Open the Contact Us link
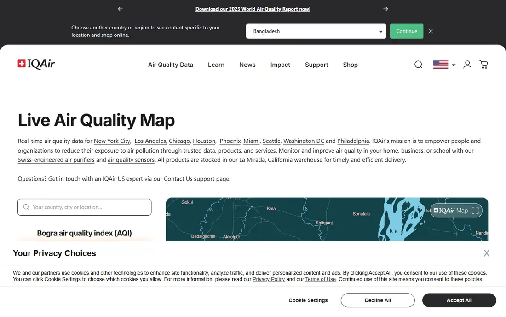 pos(178,179)
